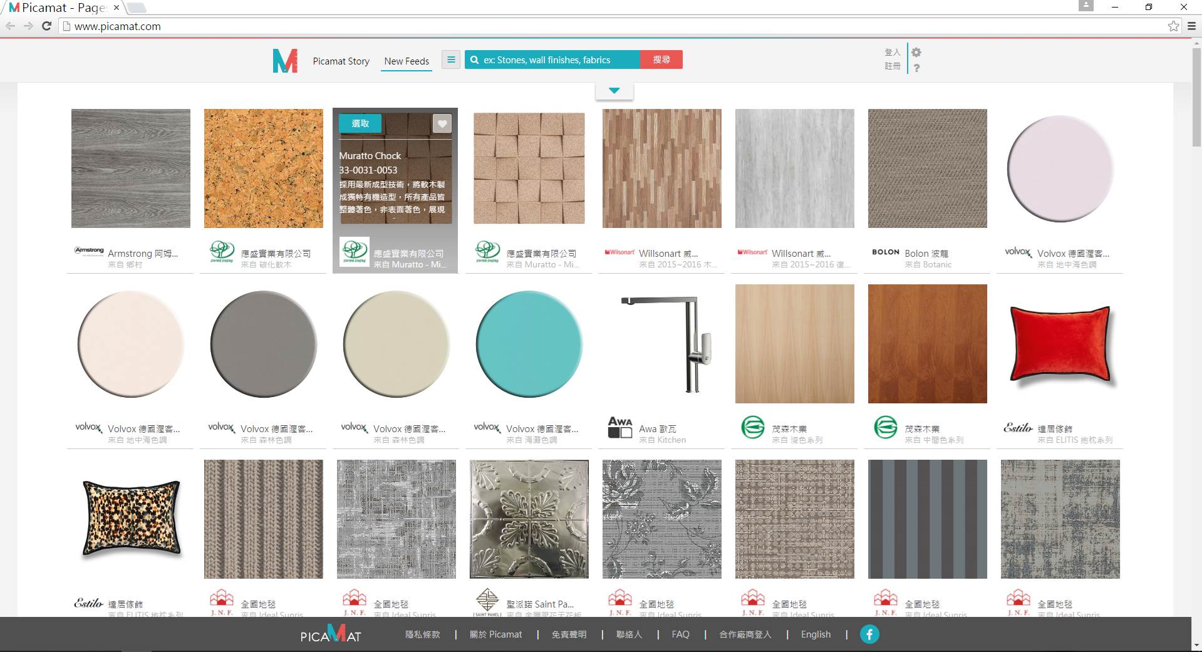
Task: Open the settings gear icon
Action: tap(916, 53)
